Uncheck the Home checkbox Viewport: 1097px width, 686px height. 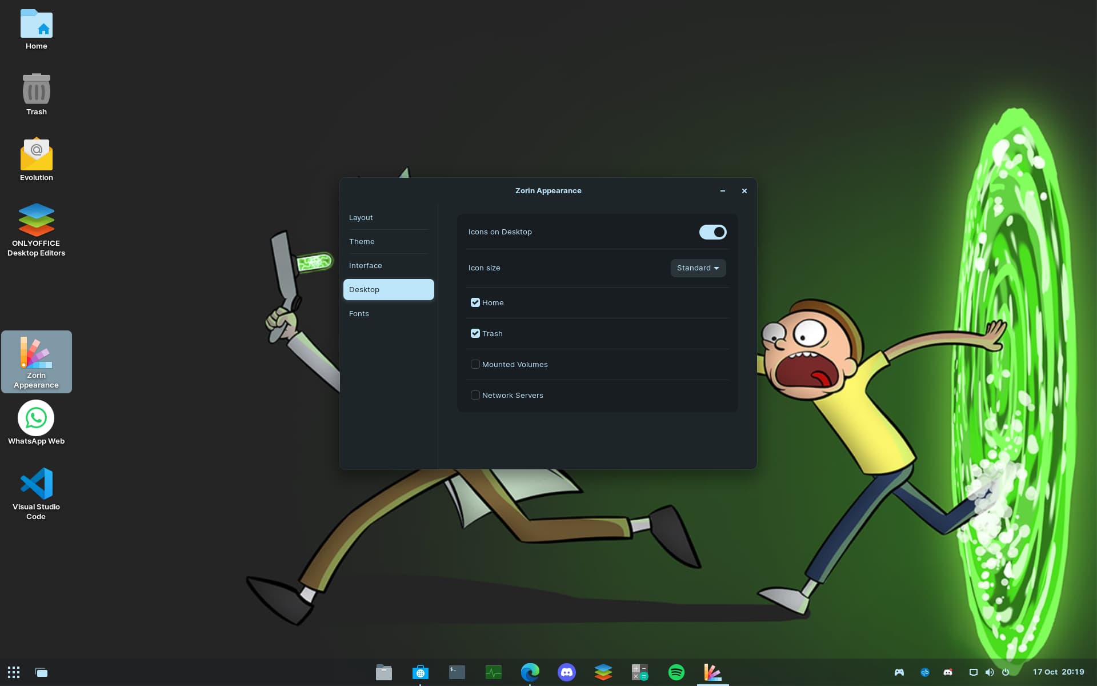[x=475, y=302]
